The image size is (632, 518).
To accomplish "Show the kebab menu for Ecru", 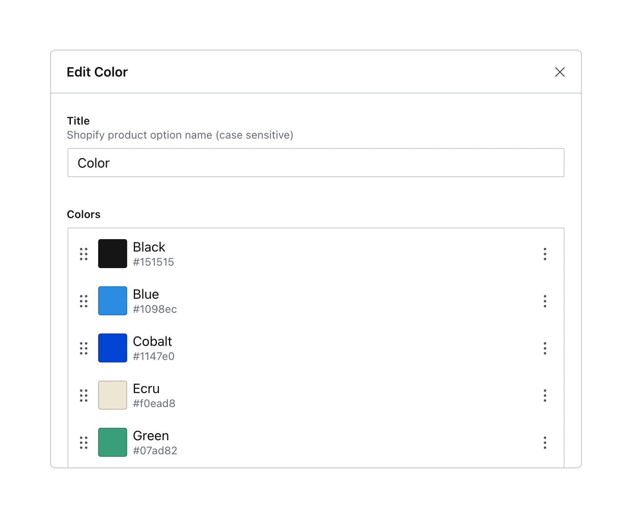I will 545,396.
